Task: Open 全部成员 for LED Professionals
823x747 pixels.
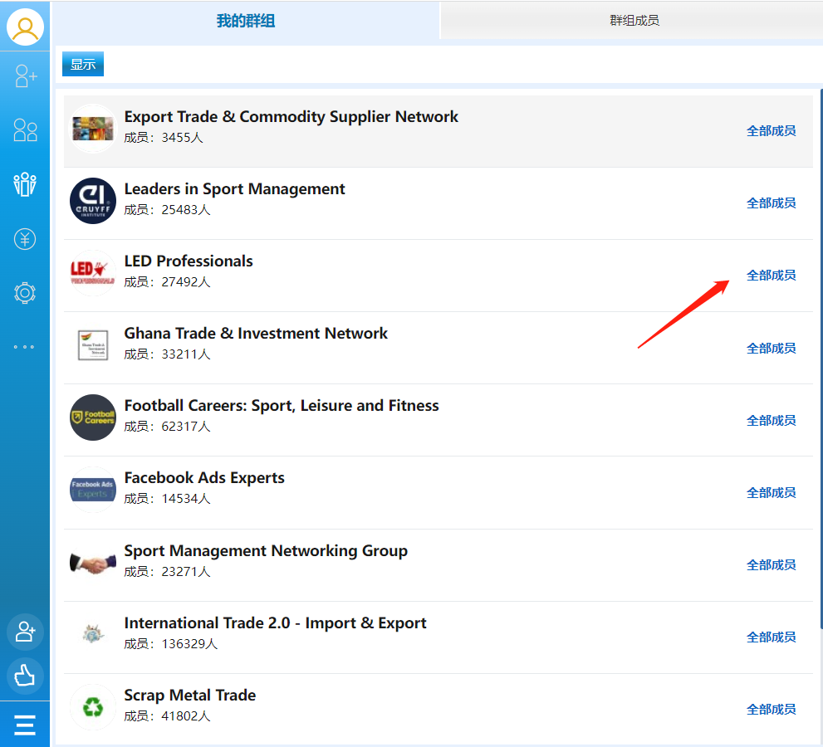Action: [x=771, y=276]
